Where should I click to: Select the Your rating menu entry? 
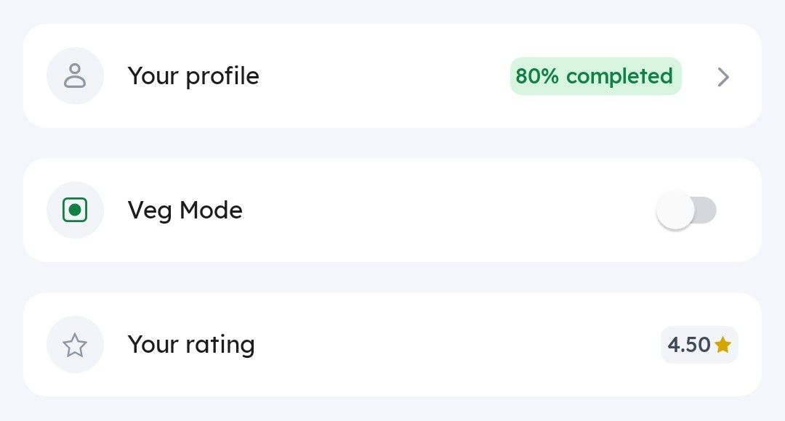(x=191, y=344)
